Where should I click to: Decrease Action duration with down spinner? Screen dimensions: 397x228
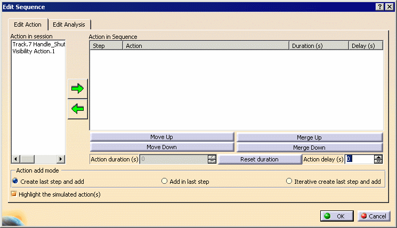(x=212, y=161)
